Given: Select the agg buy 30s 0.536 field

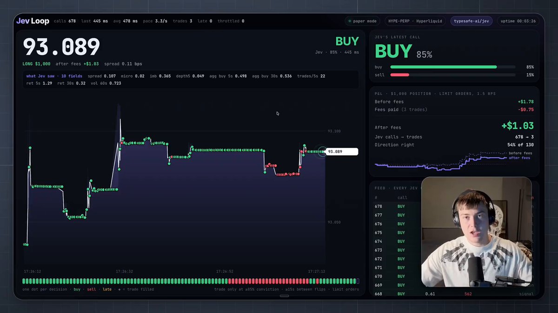Looking at the screenshot, I should (272, 76).
